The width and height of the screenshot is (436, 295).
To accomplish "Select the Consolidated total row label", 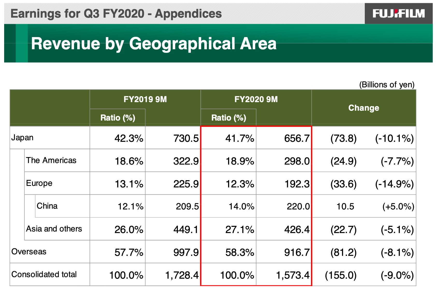I will (44, 275).
